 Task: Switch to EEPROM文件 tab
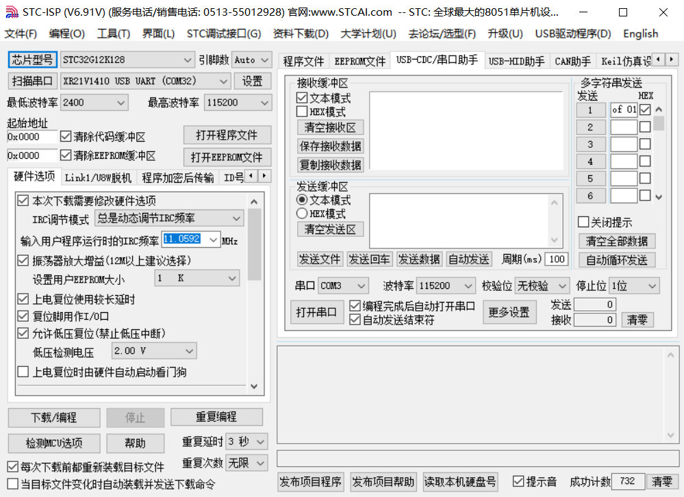pyautogui.click(x=360, y=62)
